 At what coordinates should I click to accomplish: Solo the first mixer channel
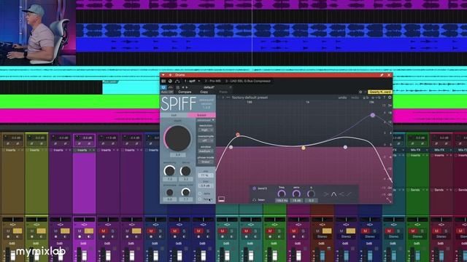click(18, 231)
